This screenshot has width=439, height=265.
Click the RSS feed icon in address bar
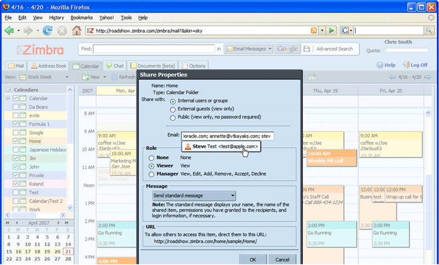(x=314, y=31)
